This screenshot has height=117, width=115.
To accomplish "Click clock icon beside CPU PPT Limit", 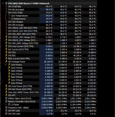I will (6, 111).
